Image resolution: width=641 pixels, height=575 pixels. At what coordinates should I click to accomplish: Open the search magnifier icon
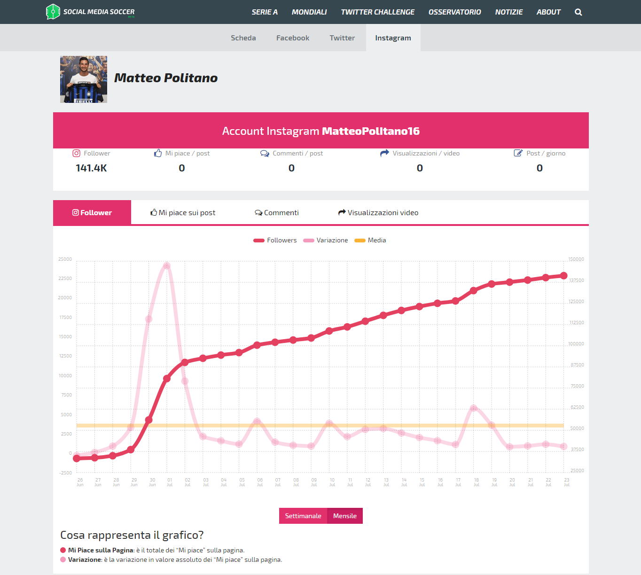point(578,12)
